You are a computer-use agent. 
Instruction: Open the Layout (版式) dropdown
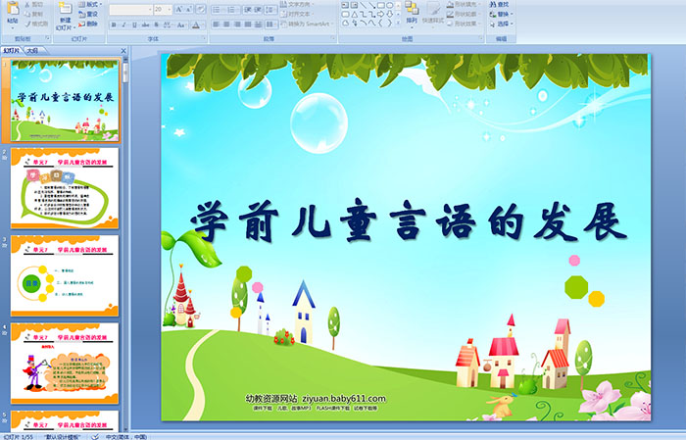click(x=90, y=4)
